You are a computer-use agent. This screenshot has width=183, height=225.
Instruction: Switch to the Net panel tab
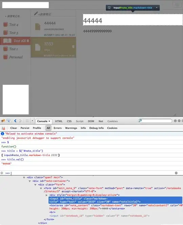[x=101, y=121]
